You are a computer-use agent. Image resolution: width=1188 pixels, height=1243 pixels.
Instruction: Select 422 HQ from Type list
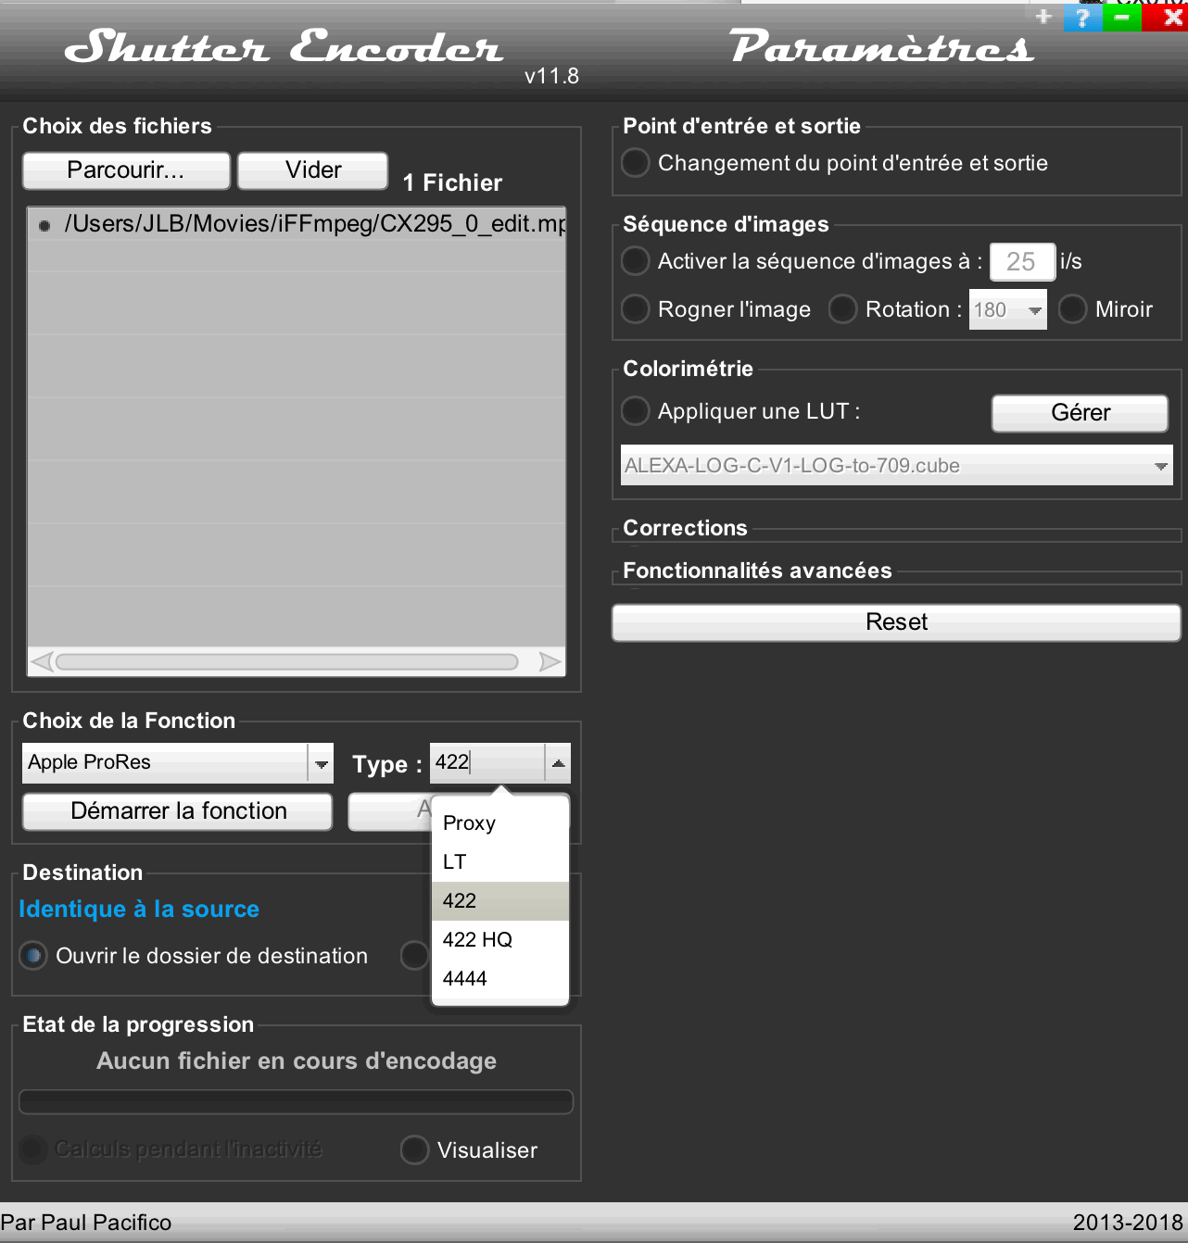coord(500,940)
